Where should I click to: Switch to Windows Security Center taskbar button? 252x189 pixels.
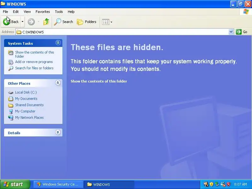click(59, 184)
